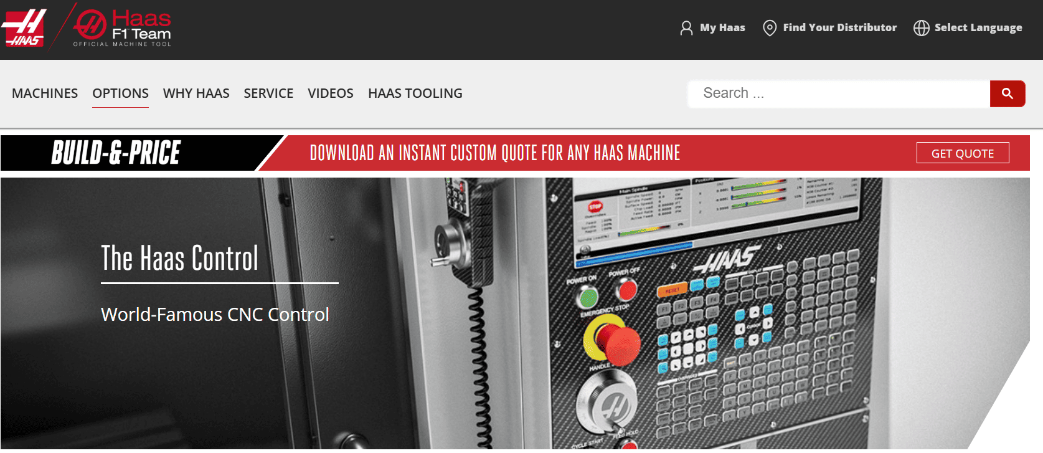Select the Options navigation item
1043x453 pixels.
coord(120,93)
